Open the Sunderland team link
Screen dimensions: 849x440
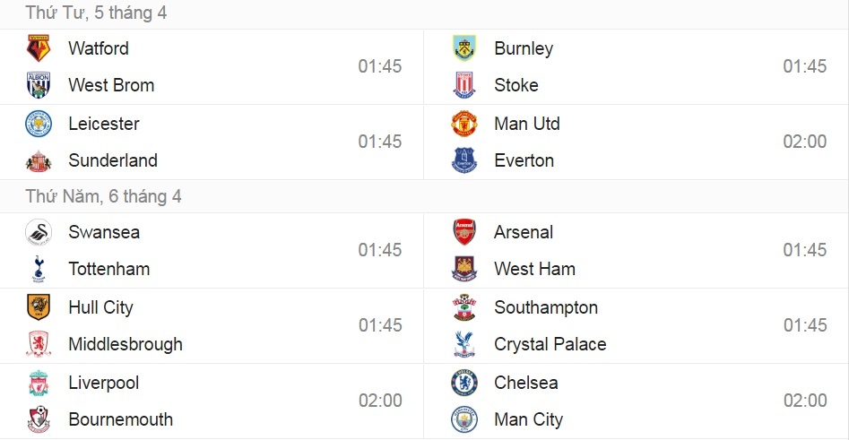pyautogui.click(x=113, y=160)
